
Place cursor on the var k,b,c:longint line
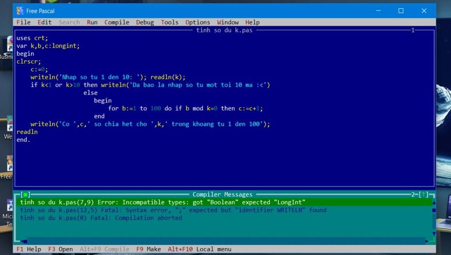tap(48, 46)
